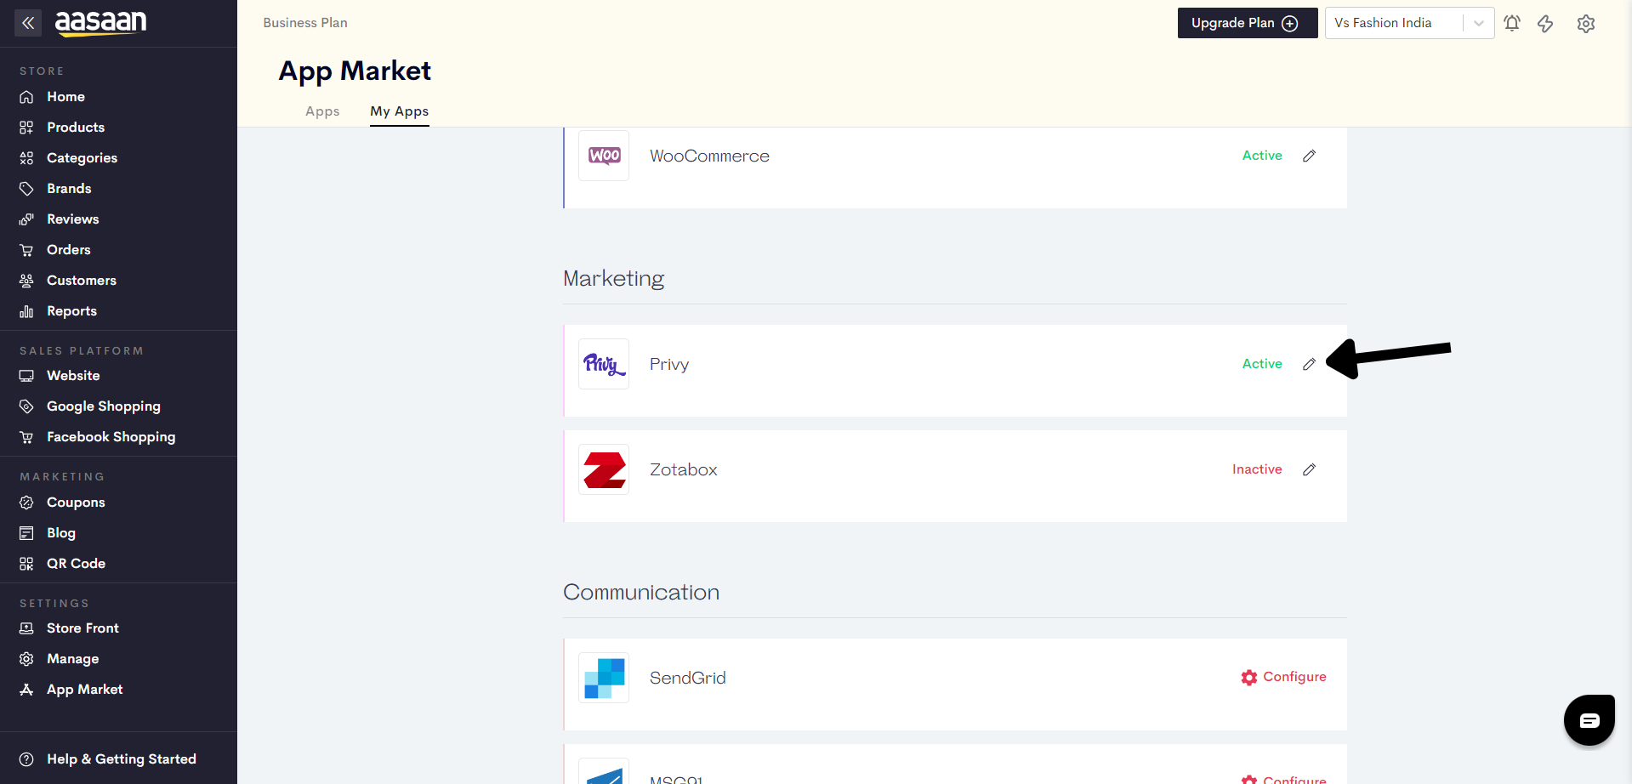Image resolution: width=1632 pixels, height=784 pixels.
Task: Click the Coupons icon in sidebar
Action: [26, 503]
